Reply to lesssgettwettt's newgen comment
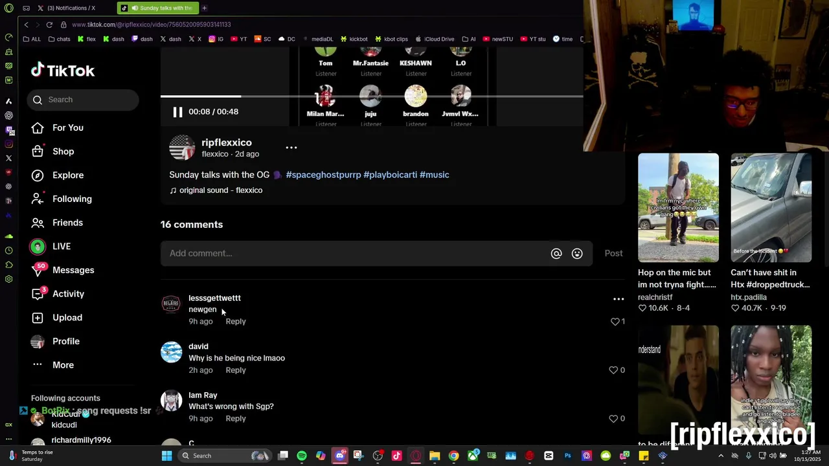This screenshot has height=466, width=829. pyautogui.click(x=236, y=322)
